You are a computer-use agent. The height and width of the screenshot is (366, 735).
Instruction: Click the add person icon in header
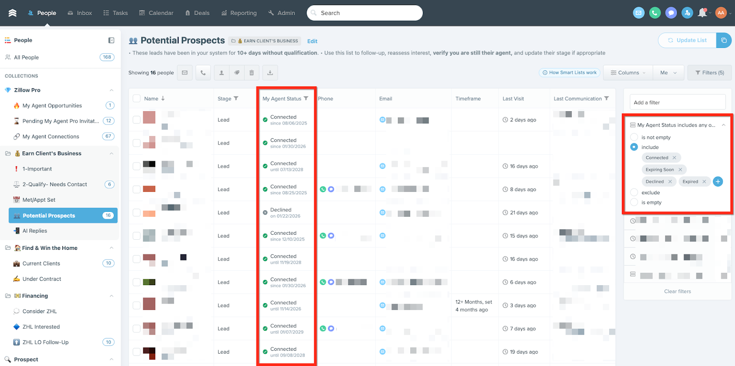point(687,13)
